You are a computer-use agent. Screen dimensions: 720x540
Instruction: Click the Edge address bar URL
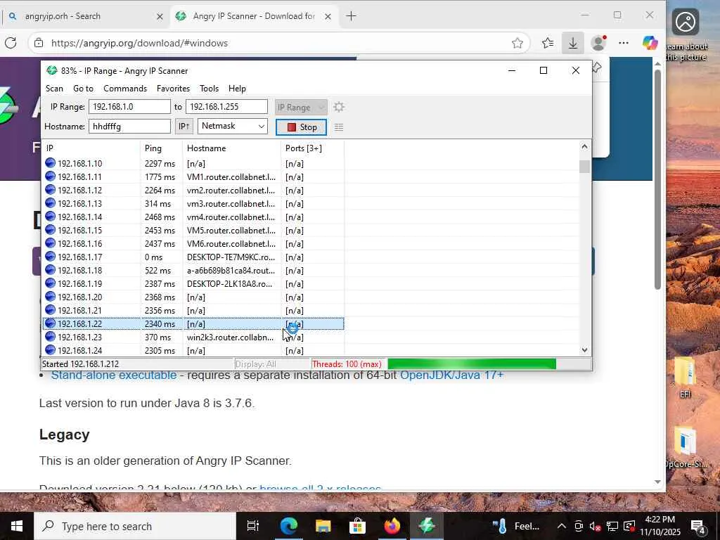140,43
